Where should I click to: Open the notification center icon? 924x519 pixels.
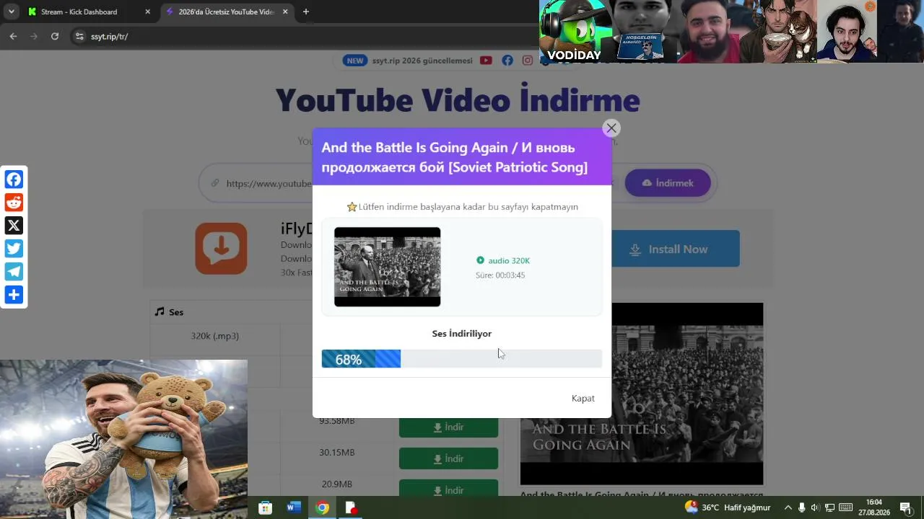click(905, 507)
